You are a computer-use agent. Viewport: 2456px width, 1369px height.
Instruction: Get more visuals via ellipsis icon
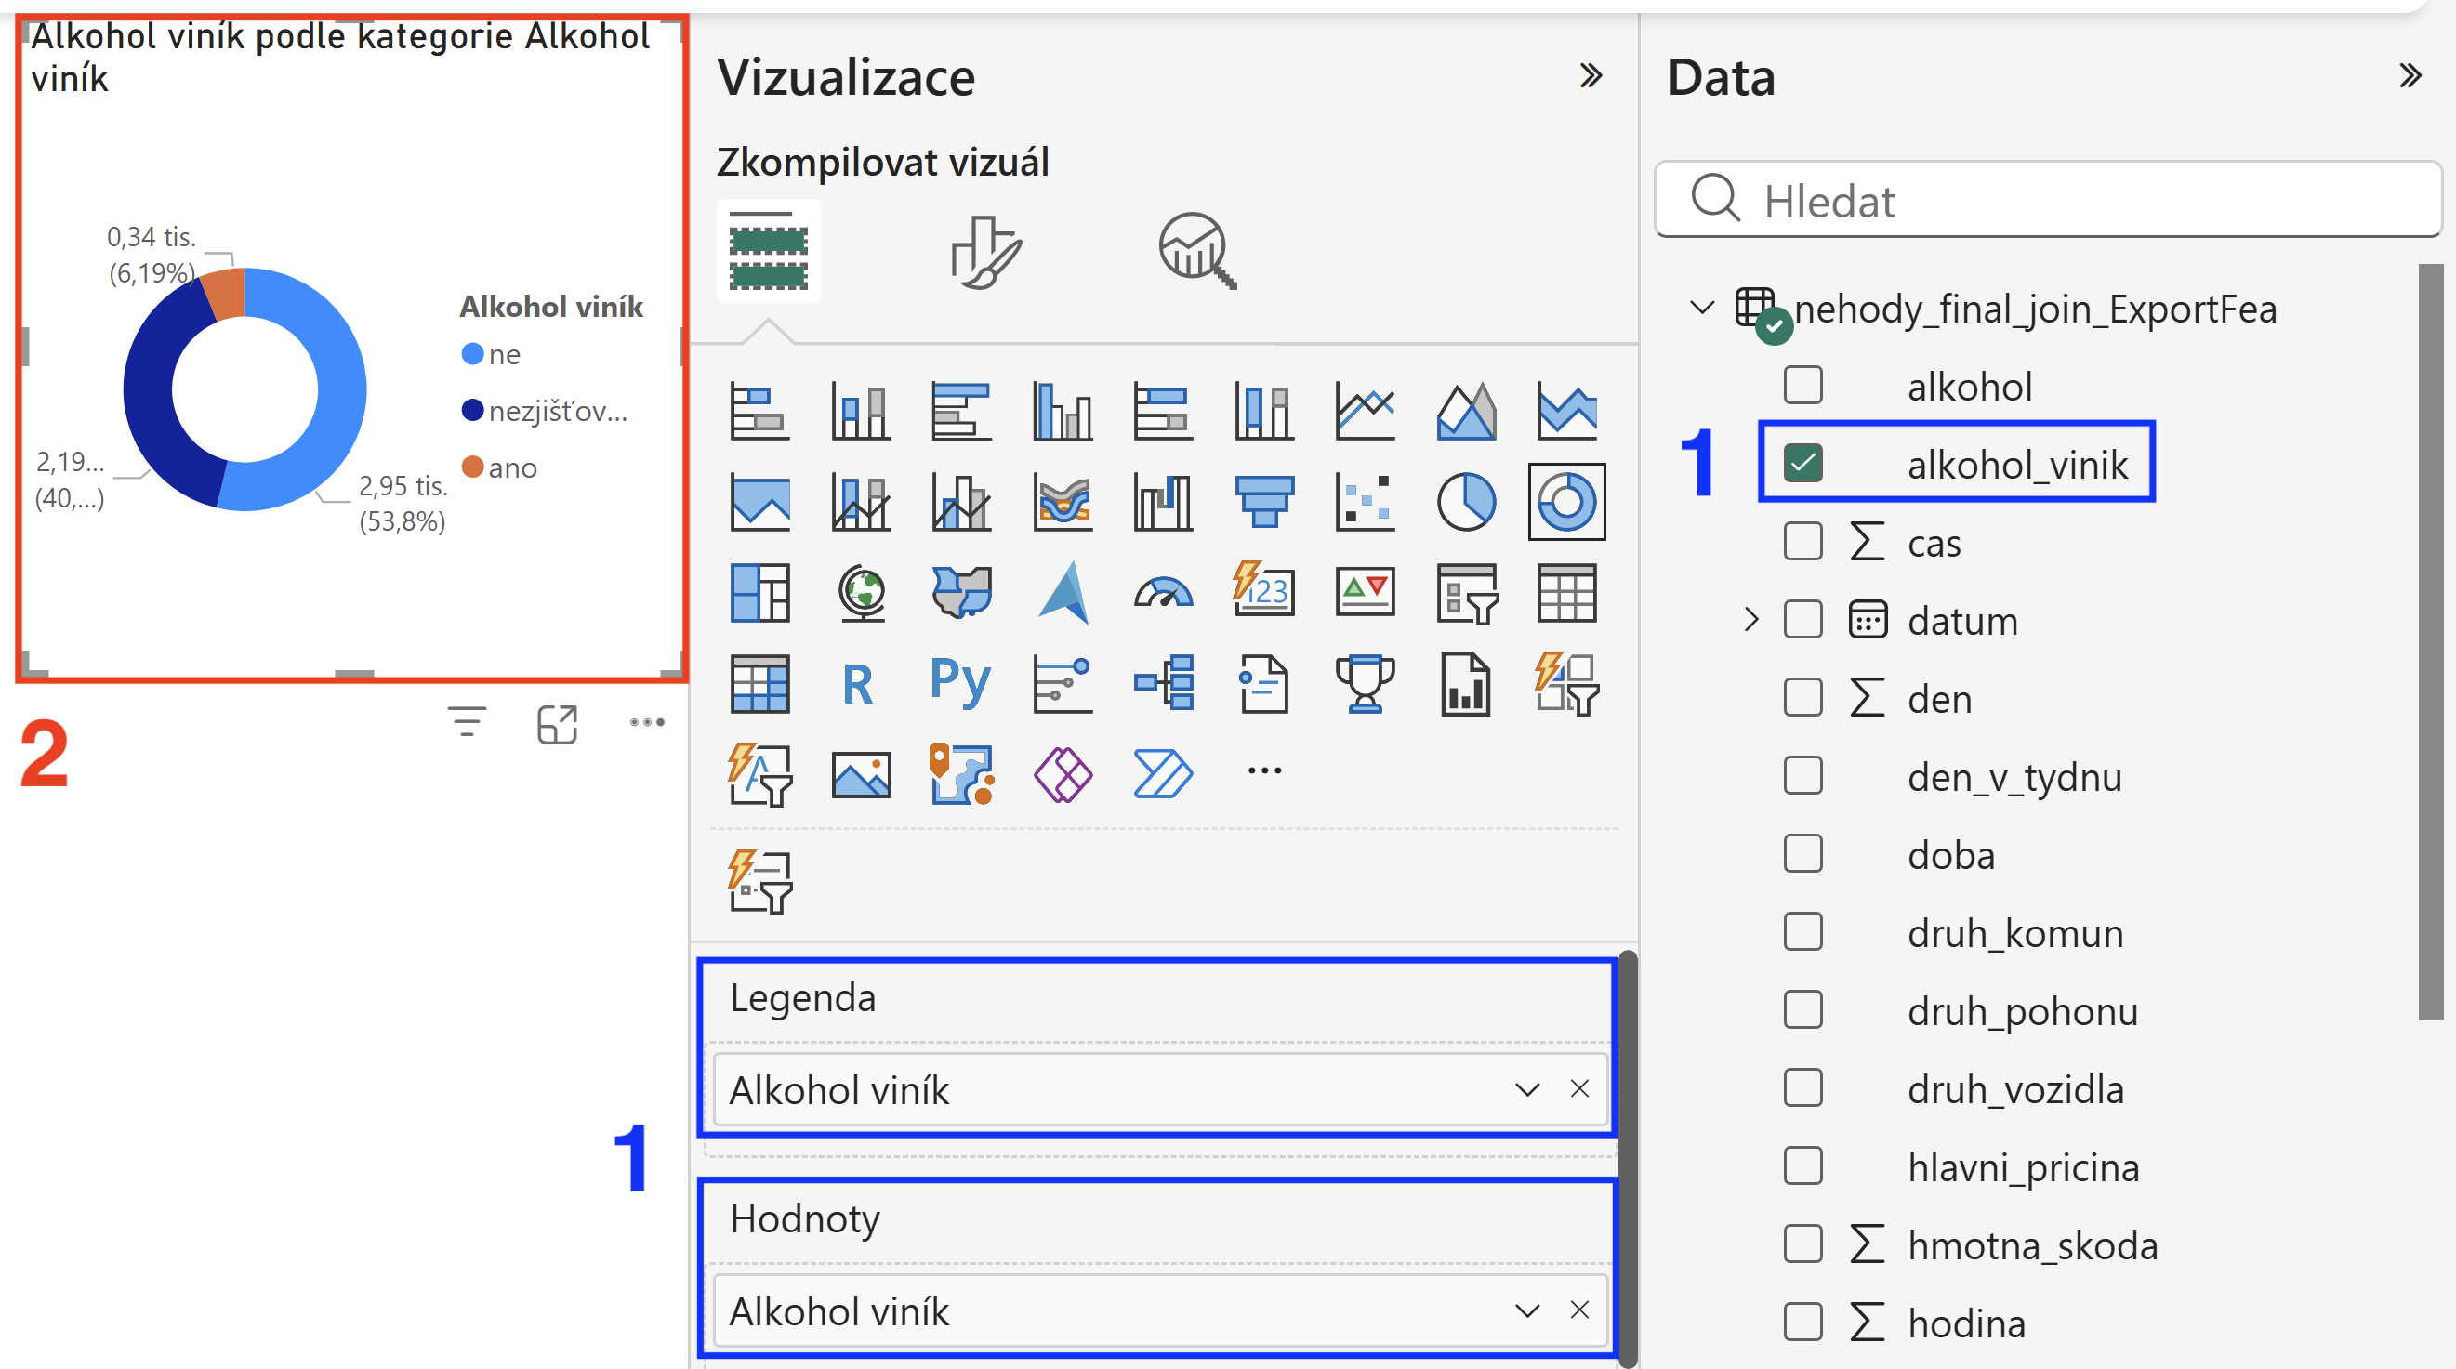tap(1263, 770)
